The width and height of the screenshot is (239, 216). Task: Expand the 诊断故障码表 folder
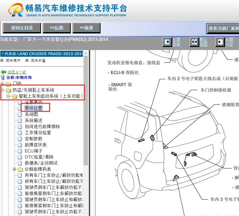15,169
